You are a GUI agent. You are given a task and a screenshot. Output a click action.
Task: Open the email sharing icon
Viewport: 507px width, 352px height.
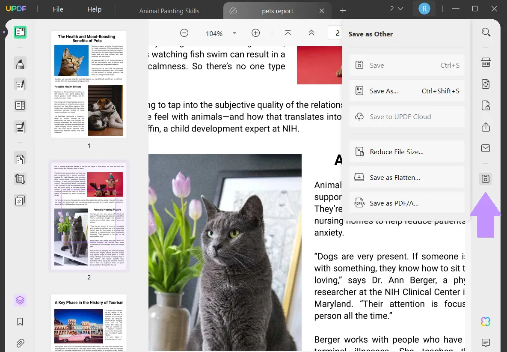point(486,148)
